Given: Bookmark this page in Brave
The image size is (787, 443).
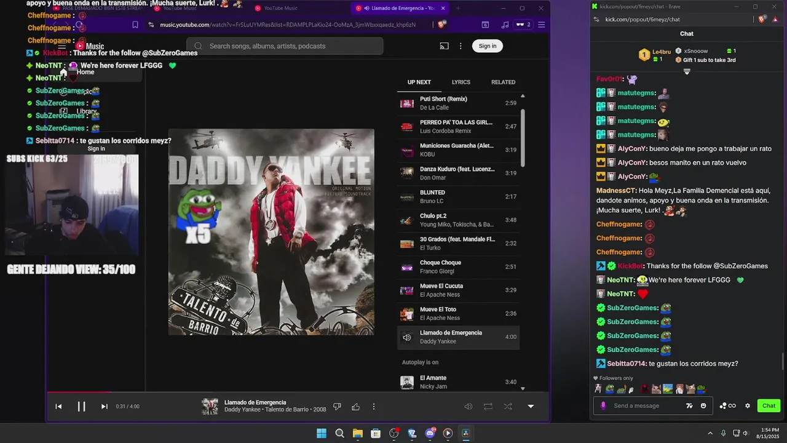Looking at the screenshot, I should [135, 25].
